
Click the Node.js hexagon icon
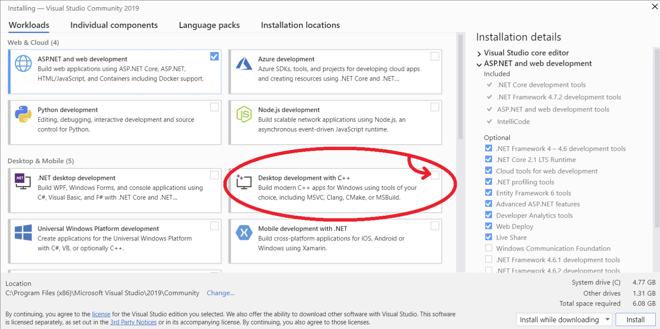(x=244, y=114)
